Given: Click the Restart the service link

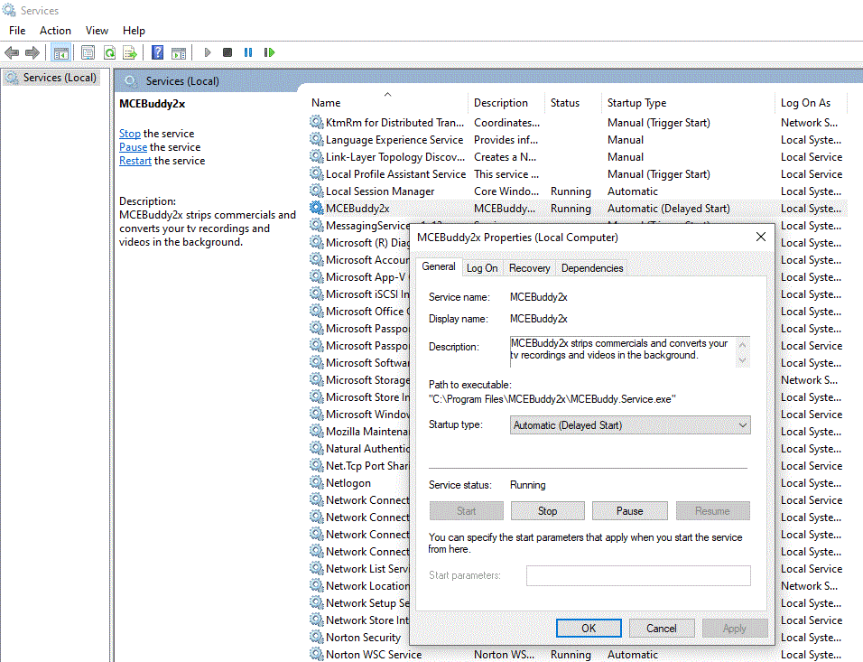Looking at the screenshot, I should [x=135, y=161].
